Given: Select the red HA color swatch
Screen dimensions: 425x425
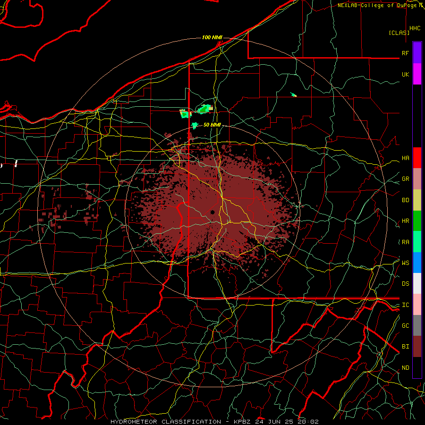Looking at the screenshot, I should pos(417,158).
